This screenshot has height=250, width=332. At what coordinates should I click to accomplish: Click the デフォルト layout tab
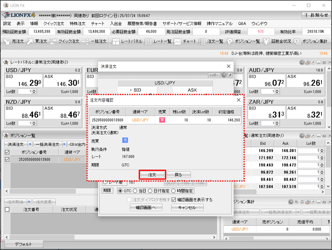23,244
